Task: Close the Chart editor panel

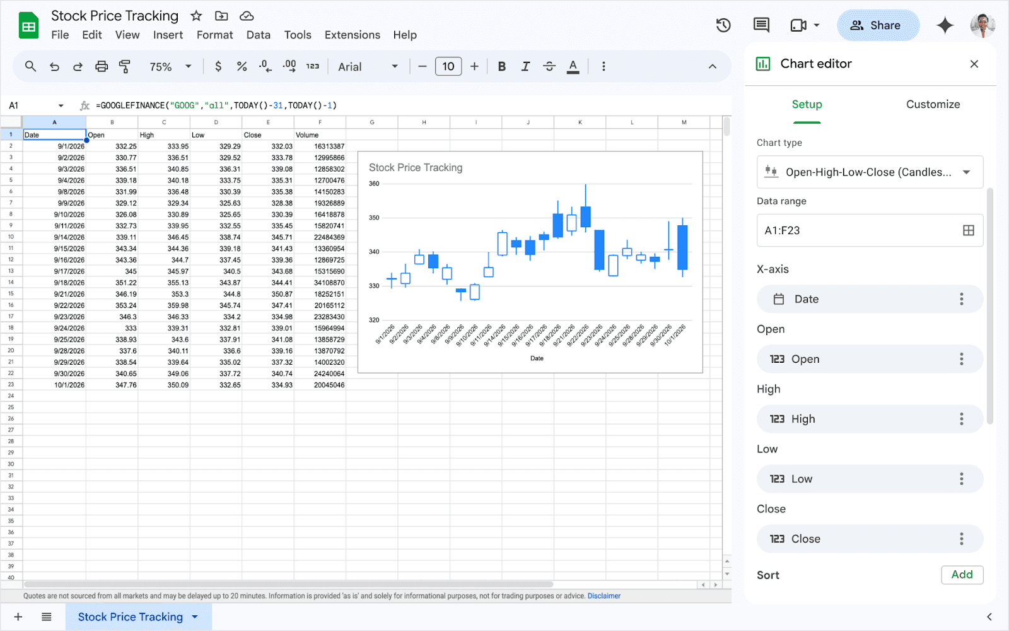Action: tap(974, 64)
